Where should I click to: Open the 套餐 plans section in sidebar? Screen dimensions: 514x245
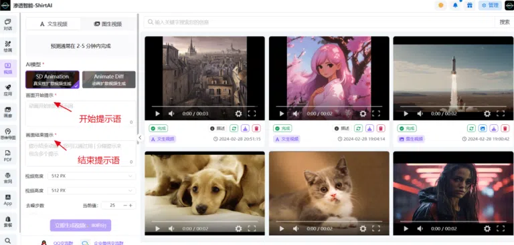coord(8,222)
